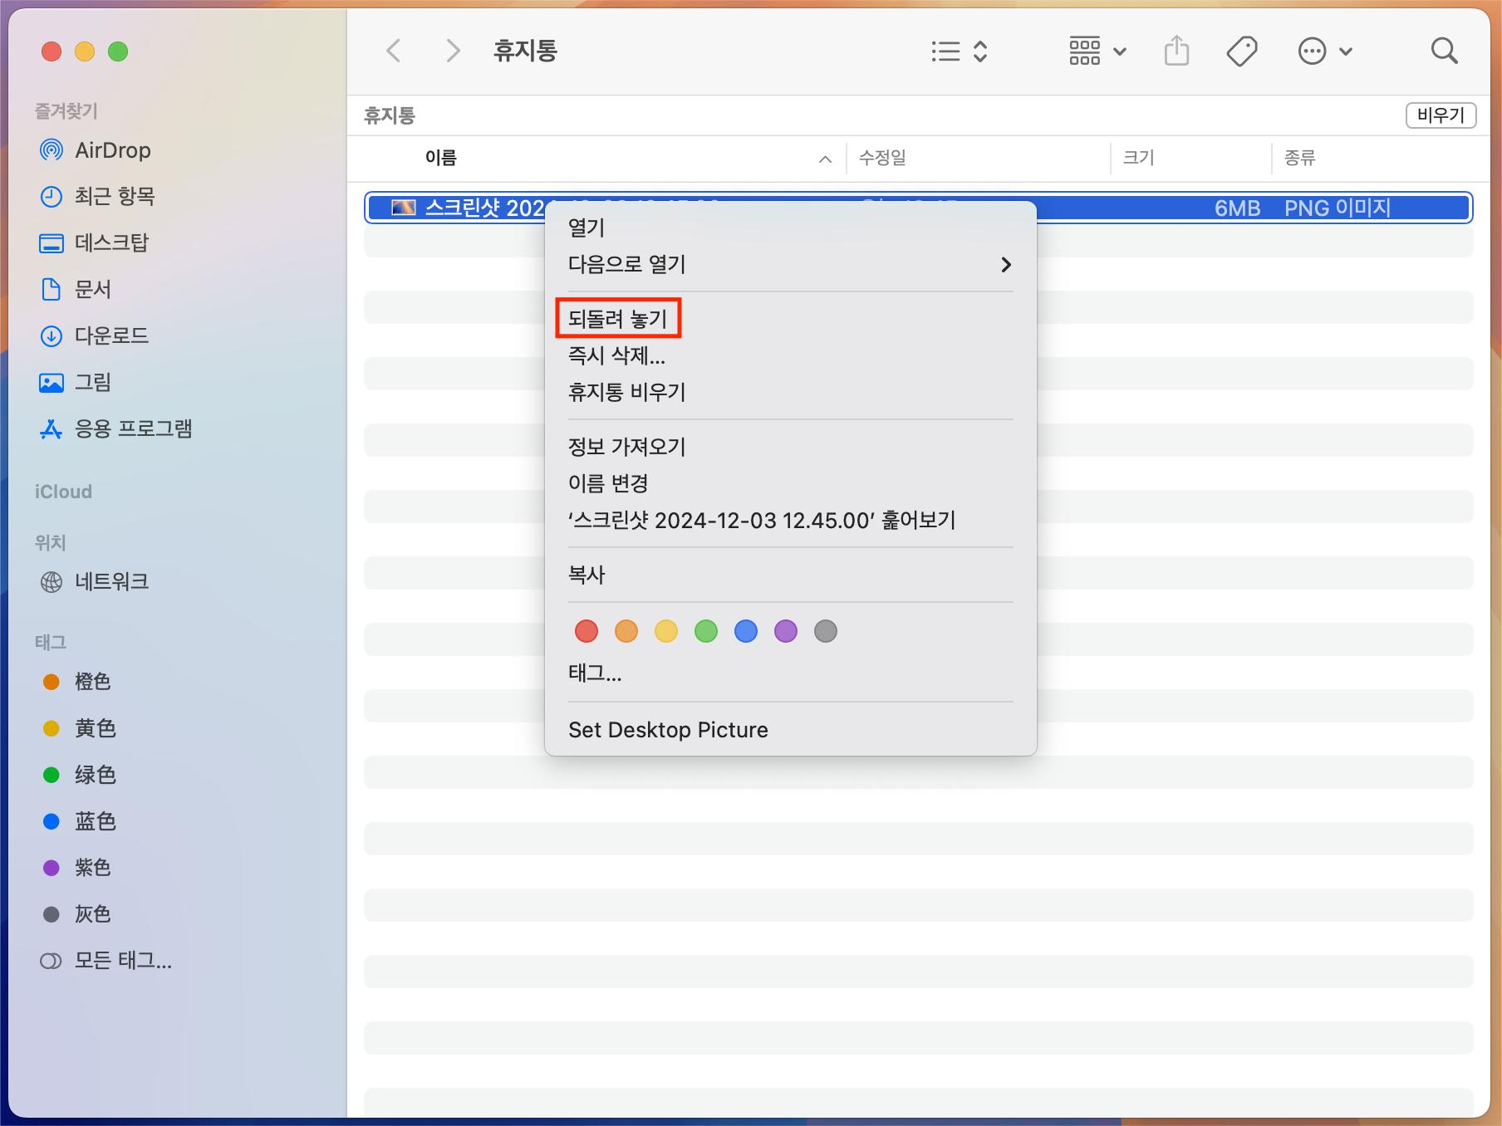
Task: Choose 정보 가져오기 in context menu
Action: pos(626,447)
